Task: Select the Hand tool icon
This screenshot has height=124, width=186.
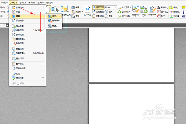Action: coord(48,9)
